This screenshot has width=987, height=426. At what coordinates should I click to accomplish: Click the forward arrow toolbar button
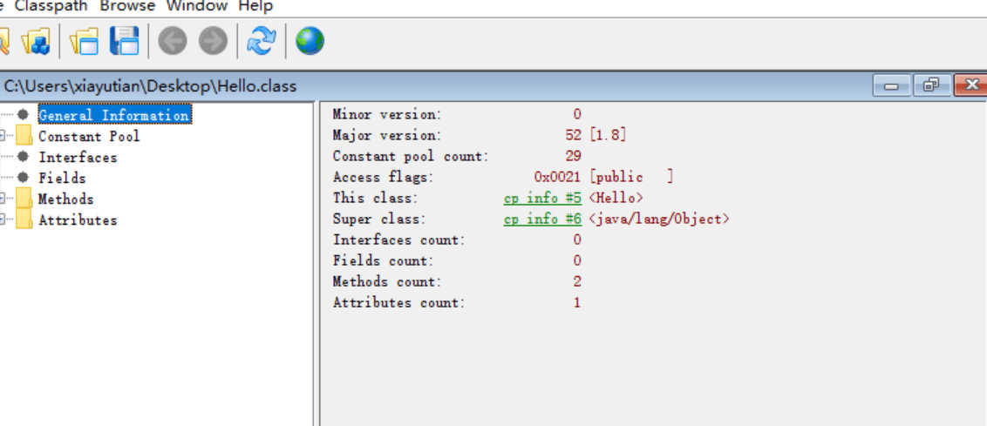(x=212, y=40)
